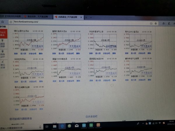175x131 pixels.
Task: Click 看大图 under 华宝标普油气上游
Action: pyautogui.click(x=98, y=53)
